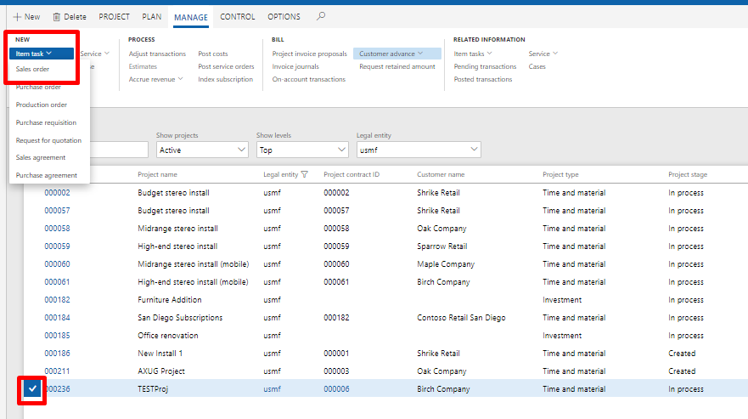Switch to the PLAN tab
Image resolution: width=748 pixels, height=419 pixels.
(152, 17)
